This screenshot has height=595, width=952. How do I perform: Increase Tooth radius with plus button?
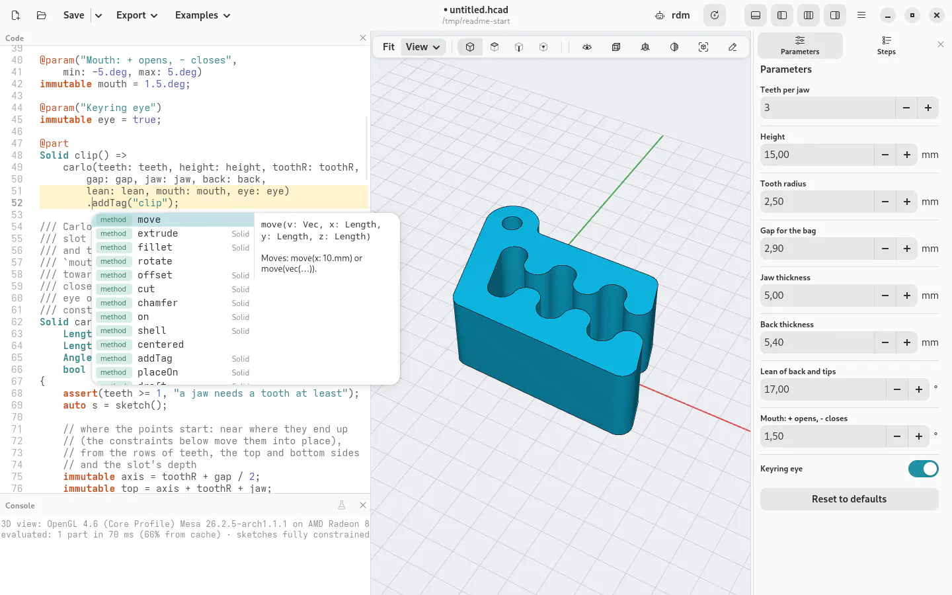907,202
